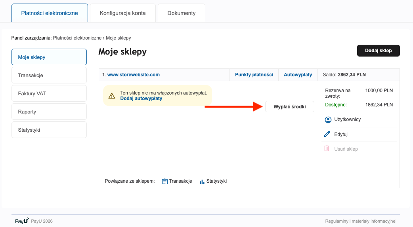Switch to Konfiguracja konta tab
This screenshot has width=413, height=227.
coord(122,13)
